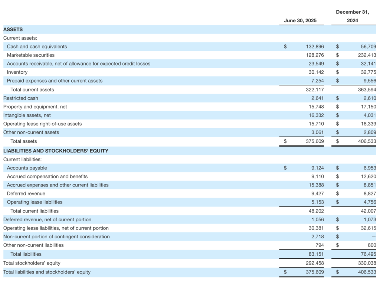Click prepaid expenses value 9,556
Viewport: 380px width, 282px height.
click(x=370, y=81)
